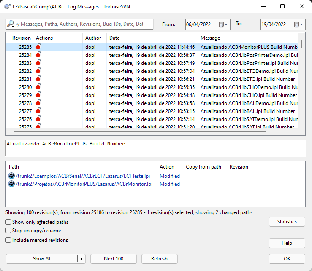This screenshot has height=271, width=312.
Task: Click the Showing 100 revision(s) status text
Action: point(129,212)
